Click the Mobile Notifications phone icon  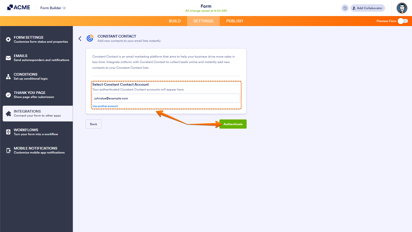[x=8, y=150]
